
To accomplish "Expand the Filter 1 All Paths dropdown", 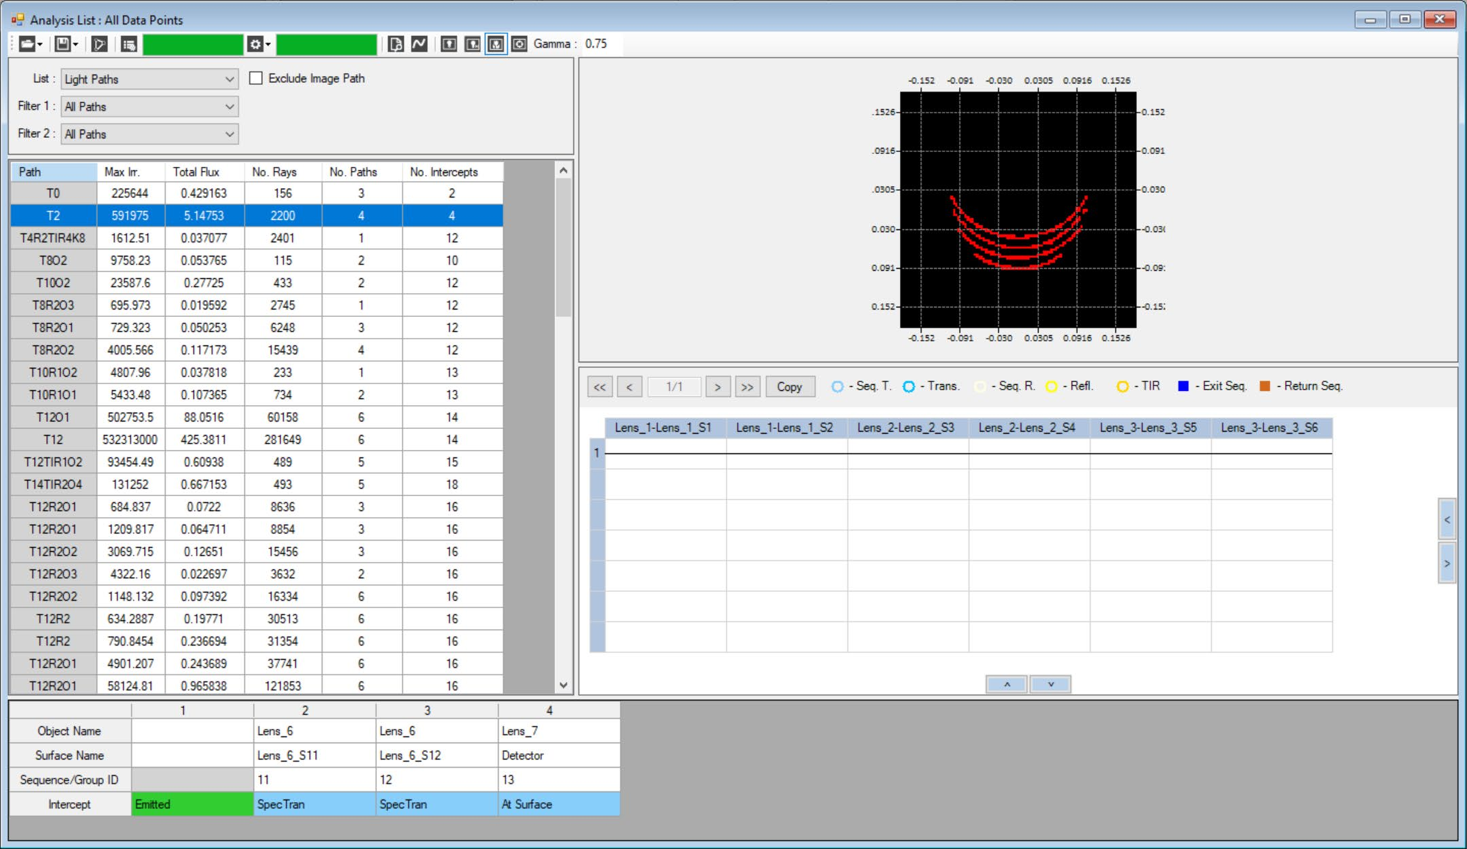I will point(149,107).
